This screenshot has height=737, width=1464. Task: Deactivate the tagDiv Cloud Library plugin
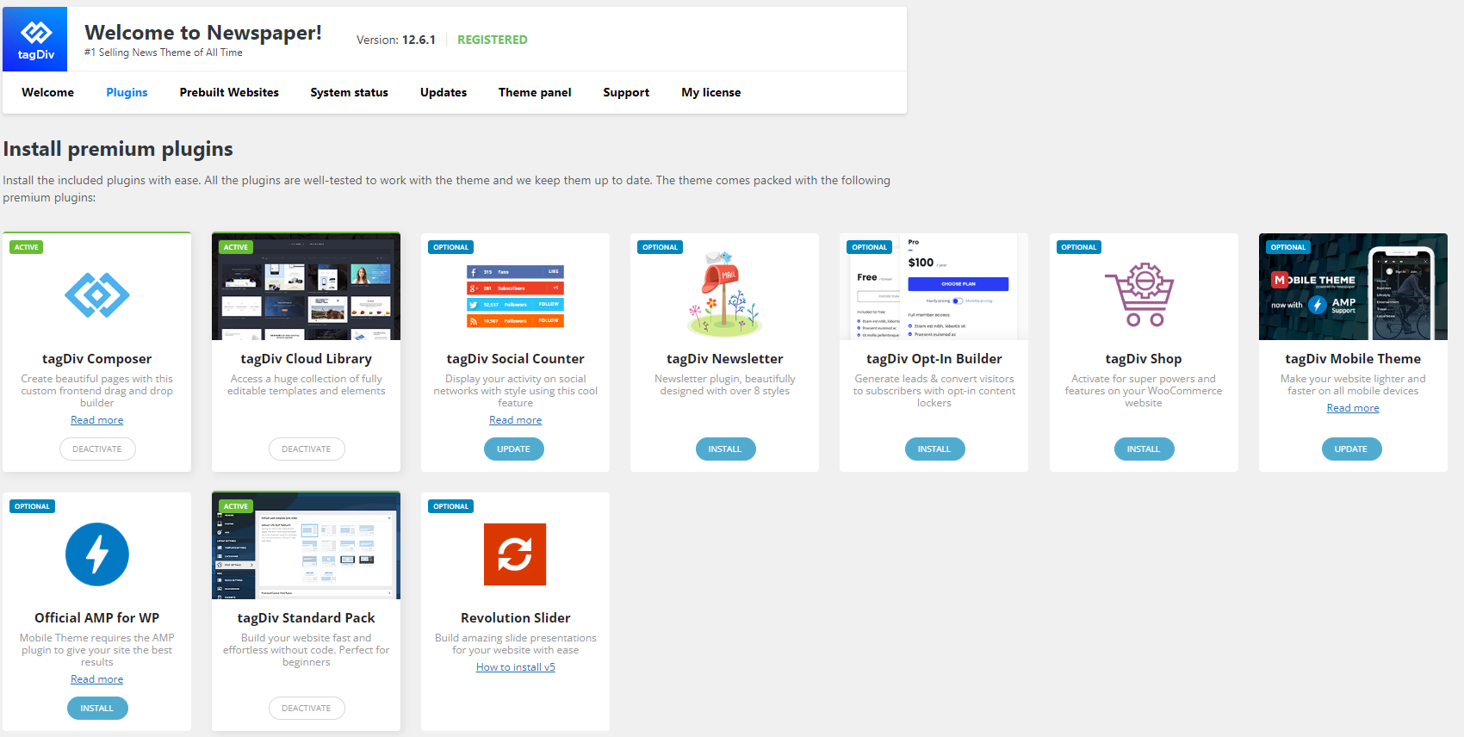click(x=307, y=449)
